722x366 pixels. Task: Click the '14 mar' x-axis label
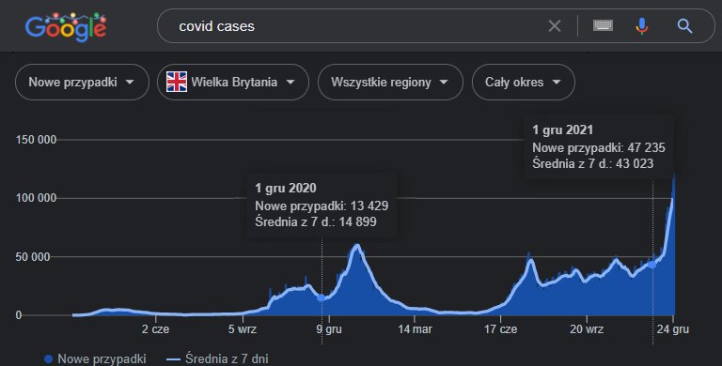[415, 329]
